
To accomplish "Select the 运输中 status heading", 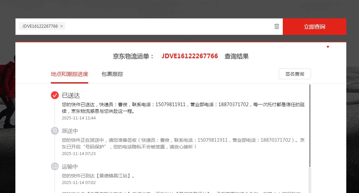I will click(x=70, y=167).
